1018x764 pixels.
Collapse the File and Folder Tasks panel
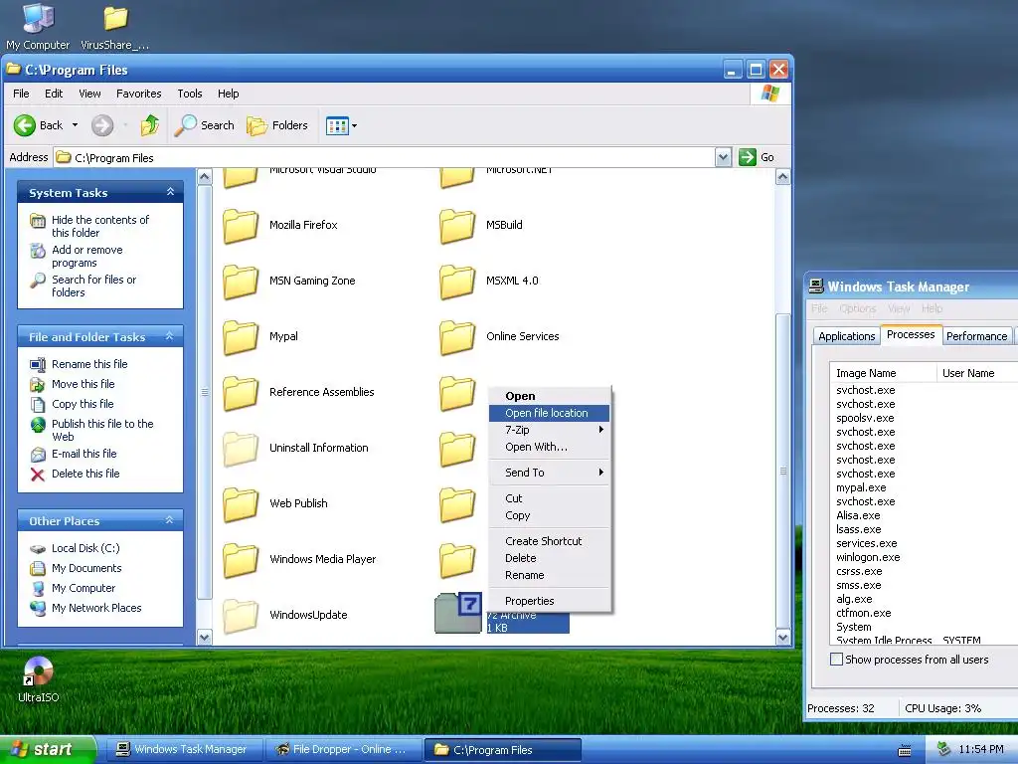pos(169,336)
